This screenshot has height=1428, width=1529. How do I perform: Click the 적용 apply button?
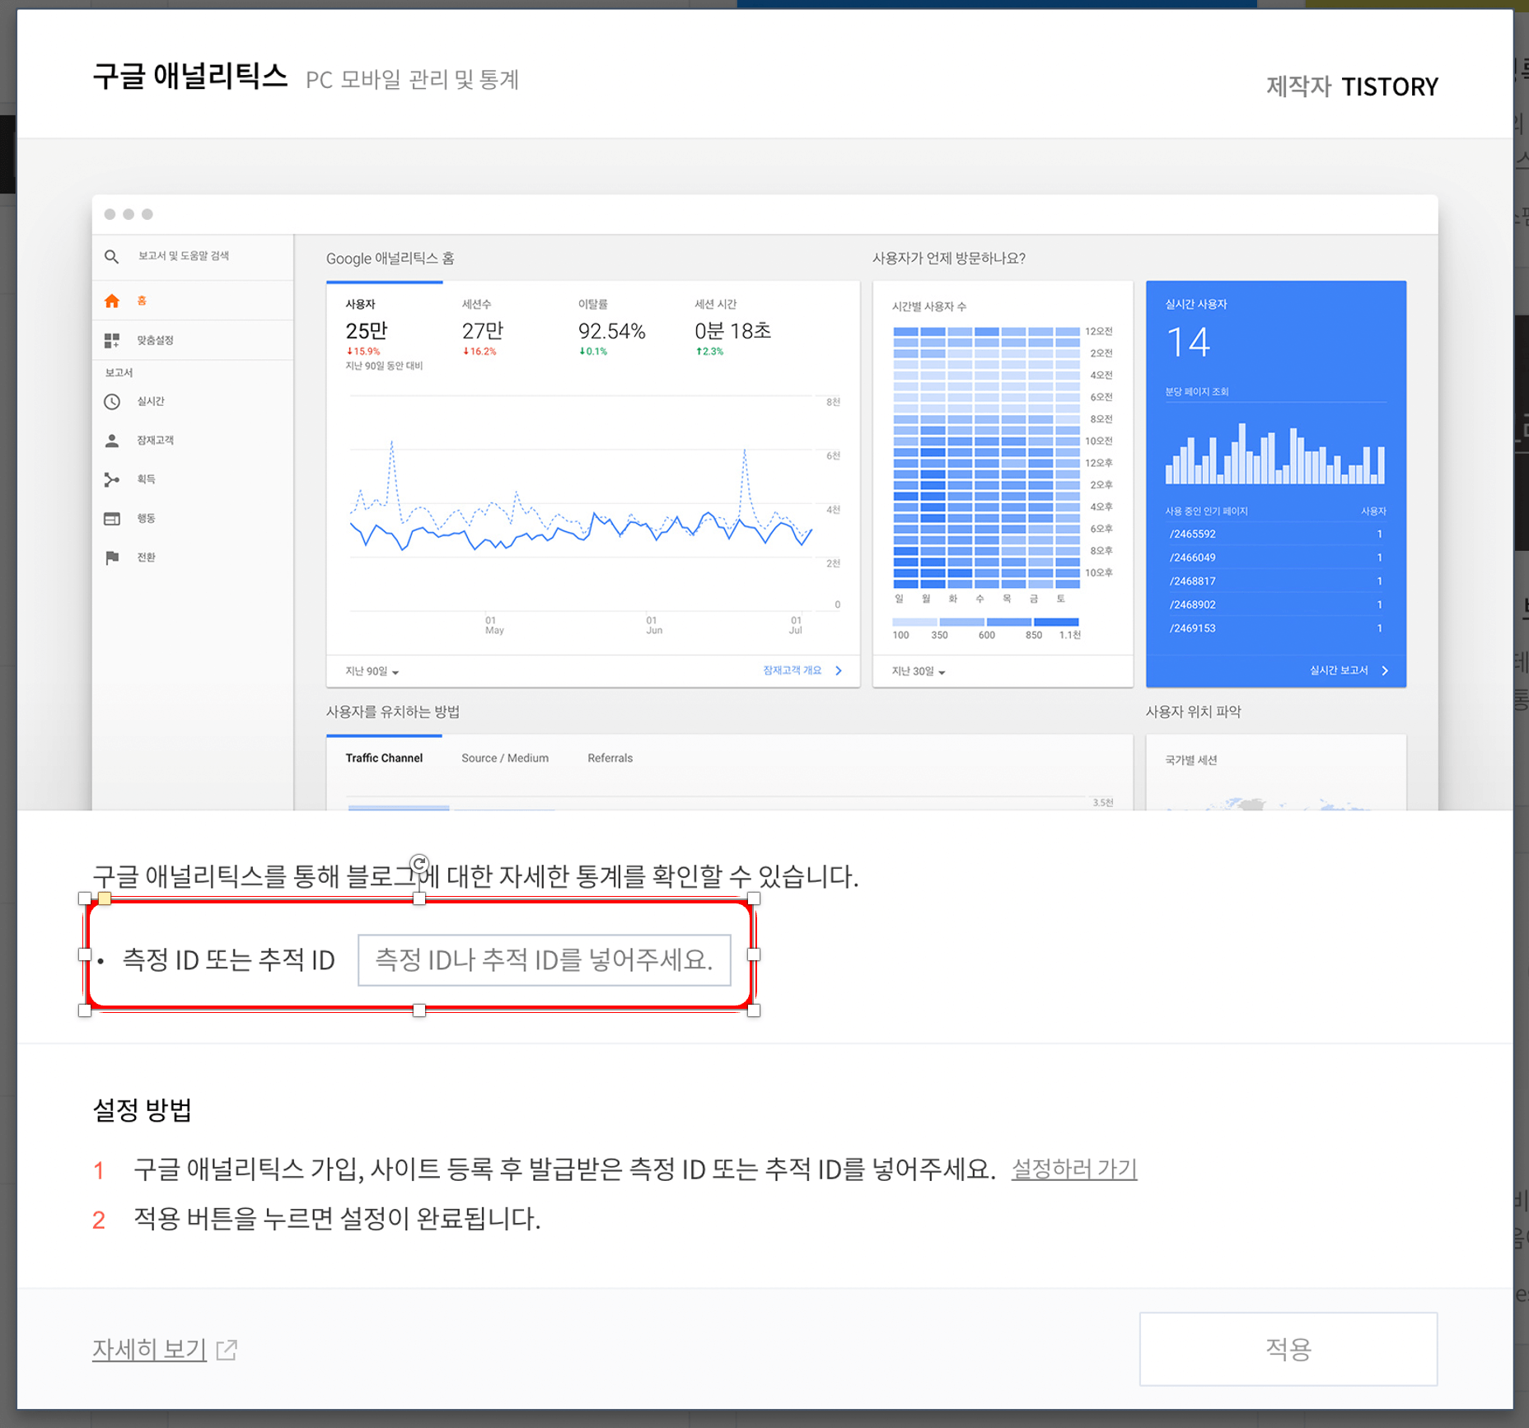1288,1348
